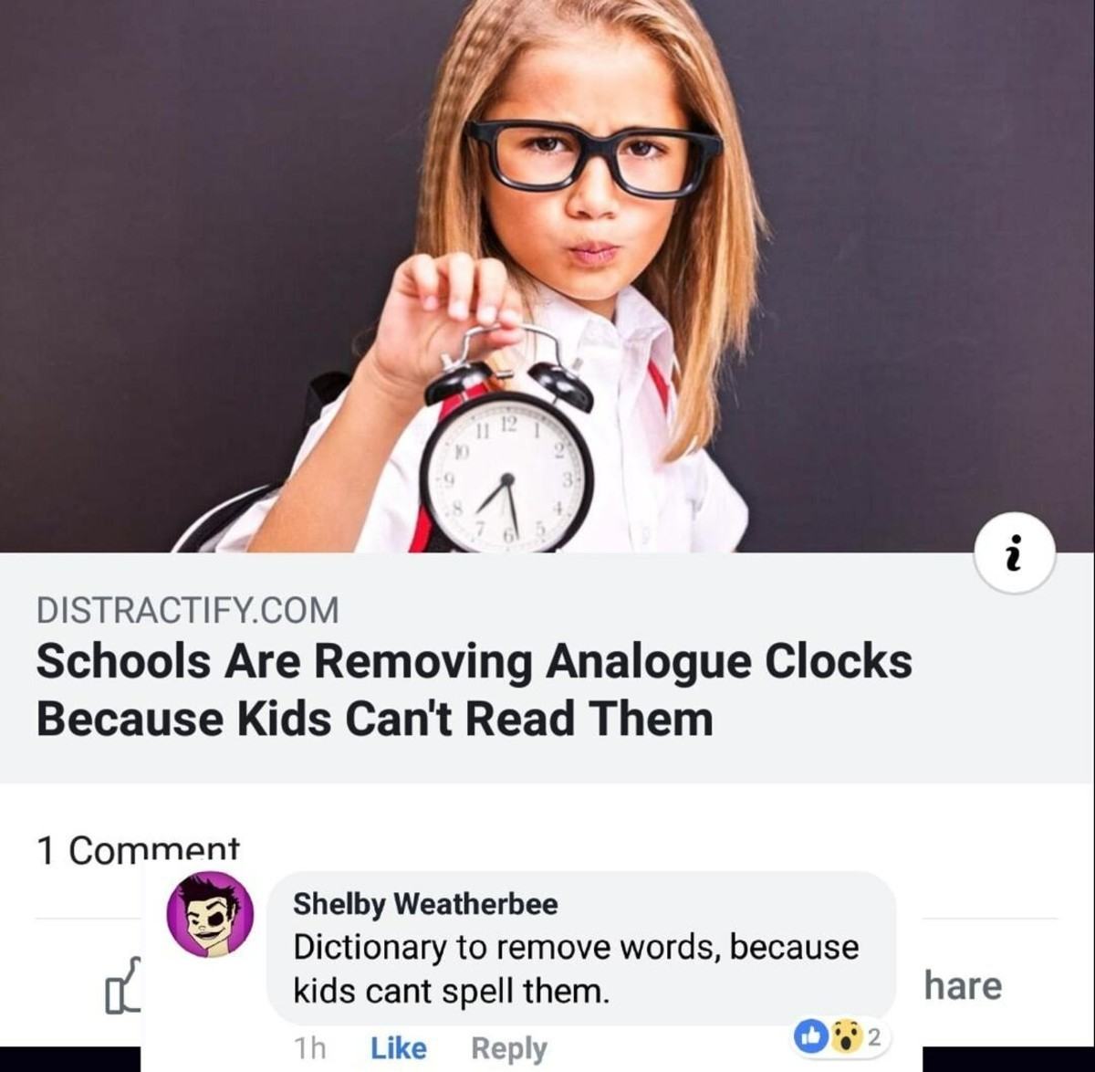Open the Analogue Clocks article headline
This screenshot has width=1095, height=1072.
pyautogui.click(x=474, y=689)
